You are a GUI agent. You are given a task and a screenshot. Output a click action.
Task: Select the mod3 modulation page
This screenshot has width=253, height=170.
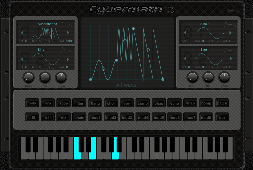127,117
